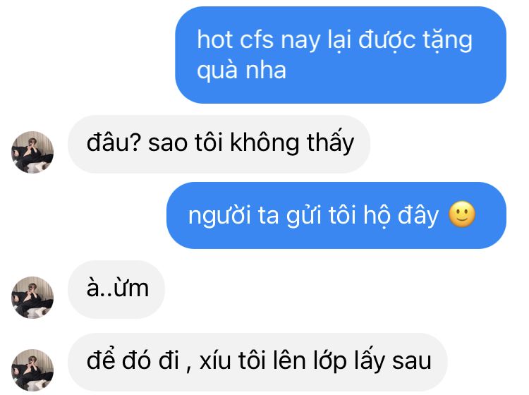Image resolution: width=529 pixels, height=395 pixels.
Task: Tap the profile picture next to "à..ừm"
Action: [32, 298]
